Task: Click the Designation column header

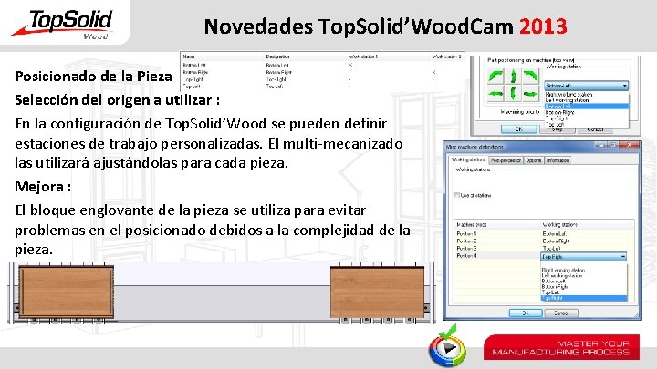Action: coord(277,56)
